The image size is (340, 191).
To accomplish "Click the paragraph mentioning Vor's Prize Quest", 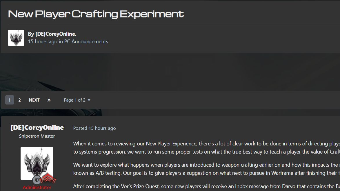I will pos(206,186).
